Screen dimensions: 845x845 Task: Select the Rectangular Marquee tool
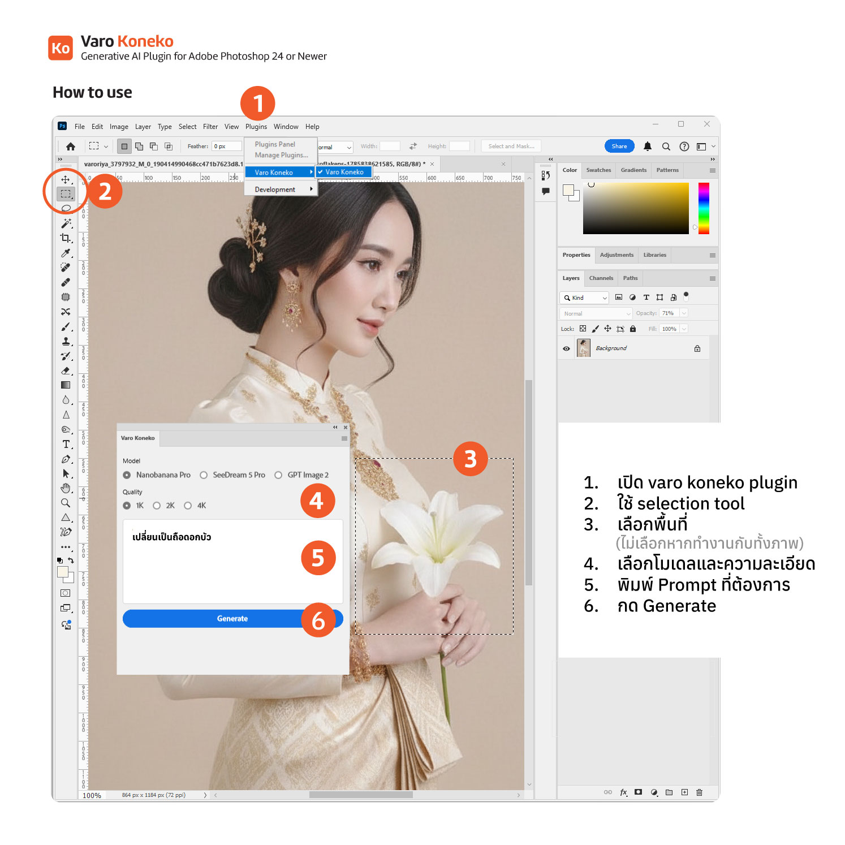click(66, 194)
